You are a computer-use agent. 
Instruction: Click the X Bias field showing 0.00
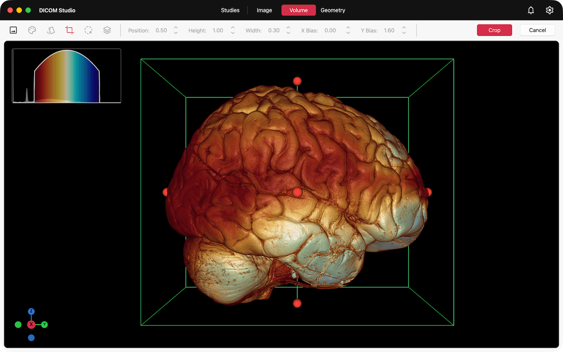(330, 30)
